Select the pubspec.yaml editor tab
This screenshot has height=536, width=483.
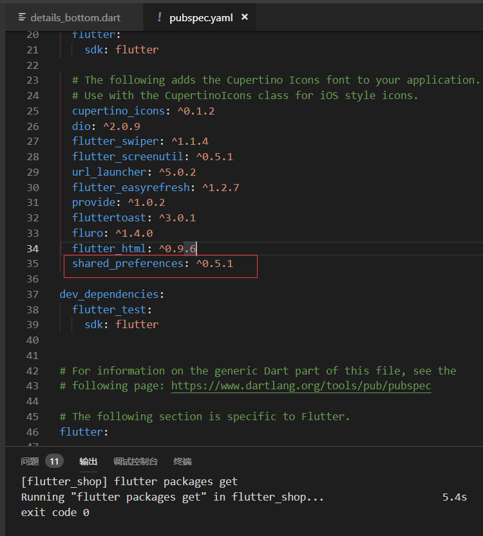coord(201,17)
